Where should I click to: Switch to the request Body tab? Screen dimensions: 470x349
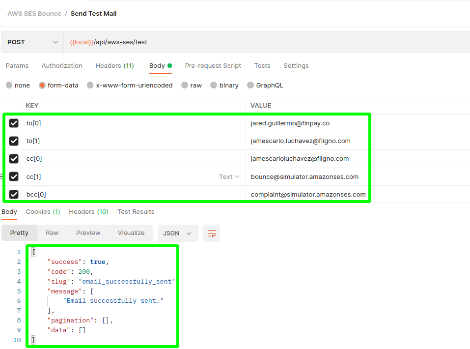[161, 66]
